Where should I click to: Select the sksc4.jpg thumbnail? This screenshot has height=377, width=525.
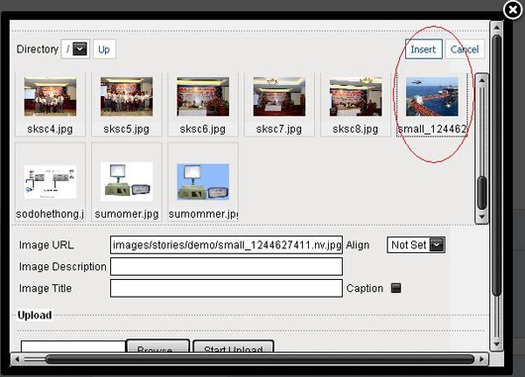(x=51, y=105)
